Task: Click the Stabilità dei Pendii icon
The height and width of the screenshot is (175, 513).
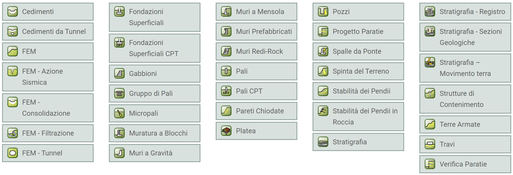Action: (x=323, y=91)
